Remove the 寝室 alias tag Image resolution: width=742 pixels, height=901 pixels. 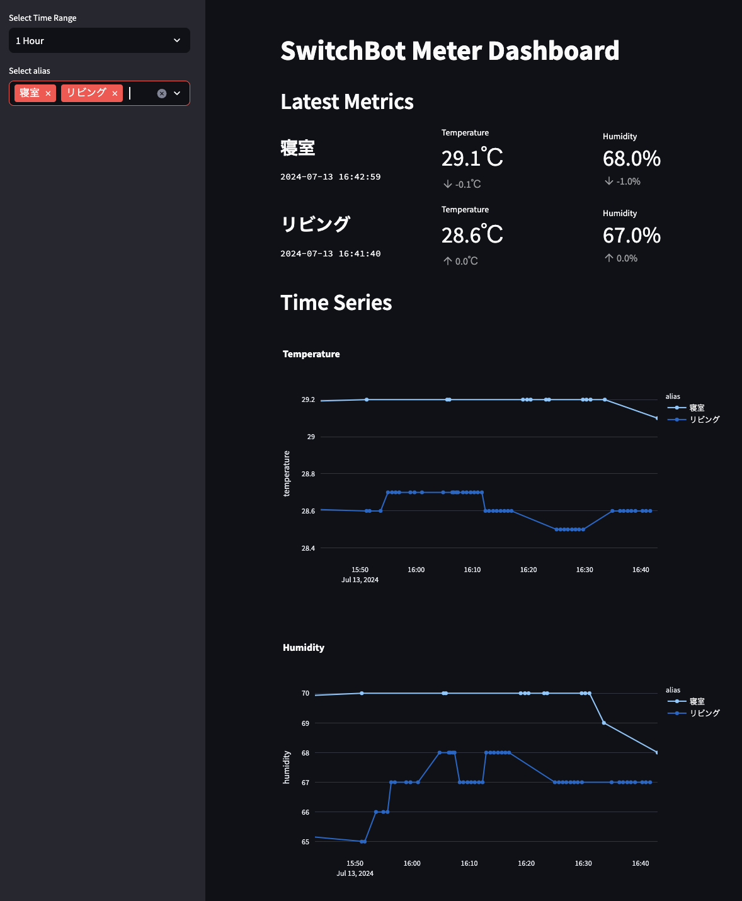48,93
